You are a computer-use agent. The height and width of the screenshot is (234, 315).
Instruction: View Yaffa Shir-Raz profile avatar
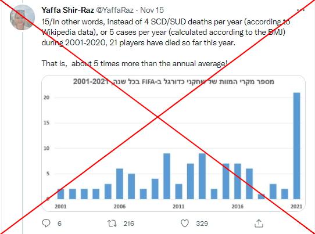(x=22, y=17)
